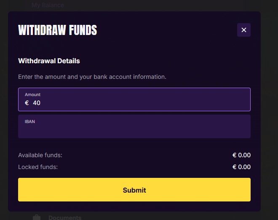This screenshot has width=278, height=220.
Task: Select the IBAN input field
Action: point(134,126)
